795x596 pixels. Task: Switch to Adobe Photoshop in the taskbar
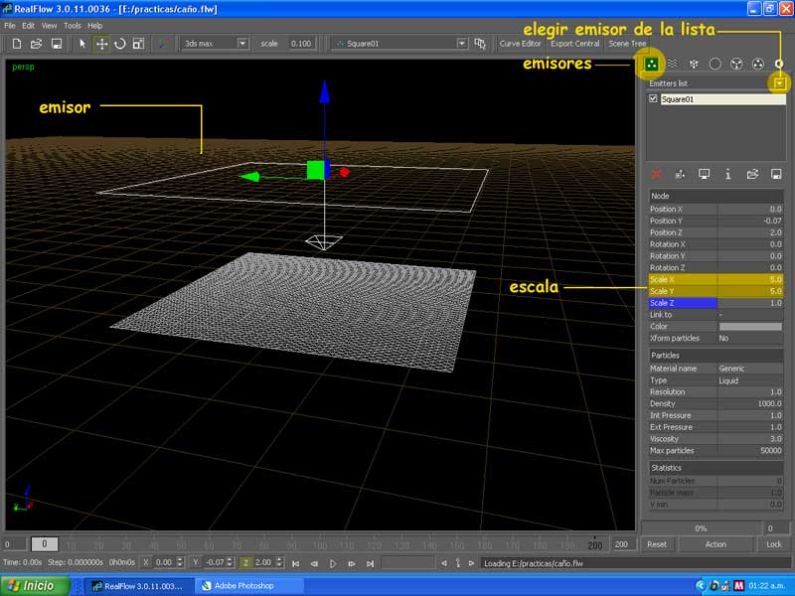coord(249,586)
